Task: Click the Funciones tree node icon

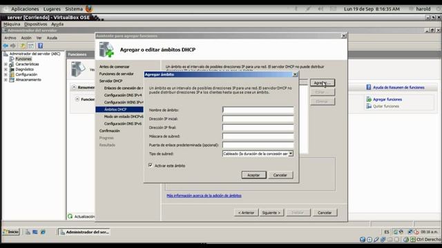Action: pos(12,59)
